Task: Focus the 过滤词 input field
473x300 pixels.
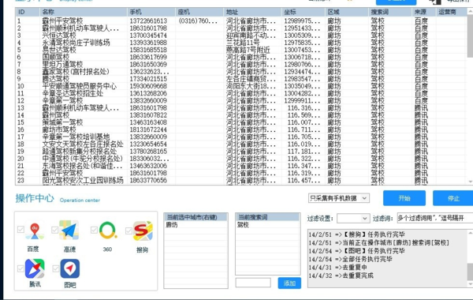Action: pyautogui.click(x=435, y=218)
